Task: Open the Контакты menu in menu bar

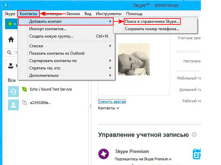Action: (x=29, y=14)
